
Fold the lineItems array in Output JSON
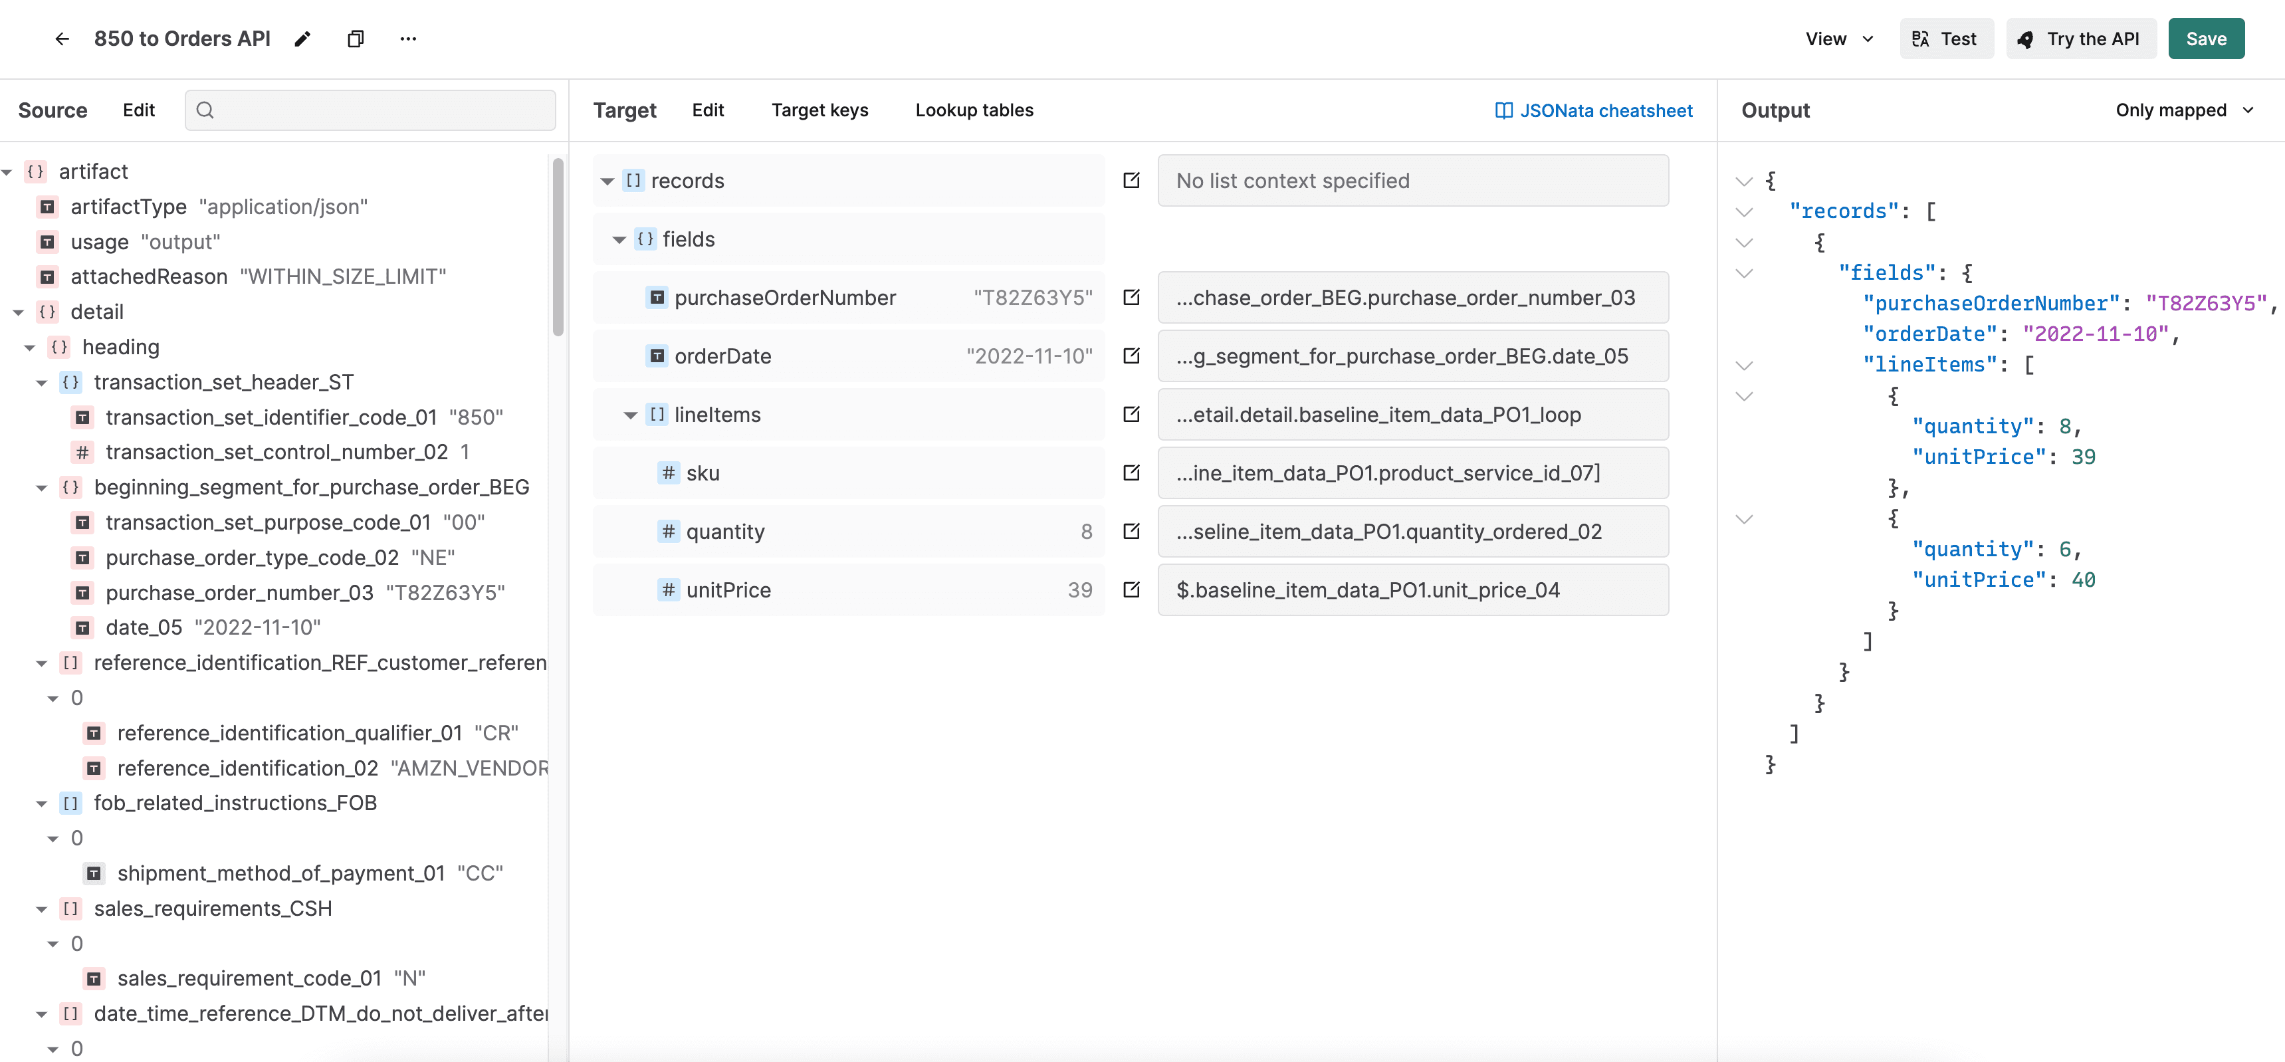coord(1744,366)
